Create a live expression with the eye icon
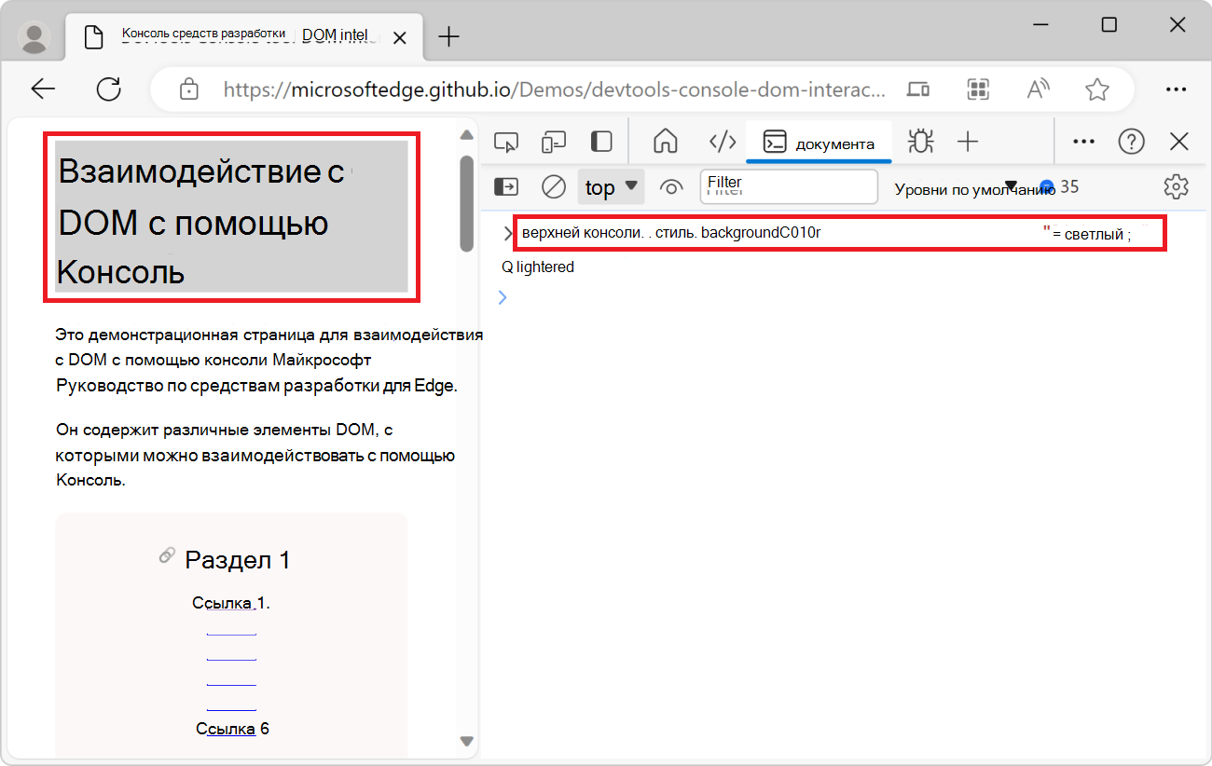Image resolution: width=1212 pixels, height=766 pixels. click(x=671, y=186)
